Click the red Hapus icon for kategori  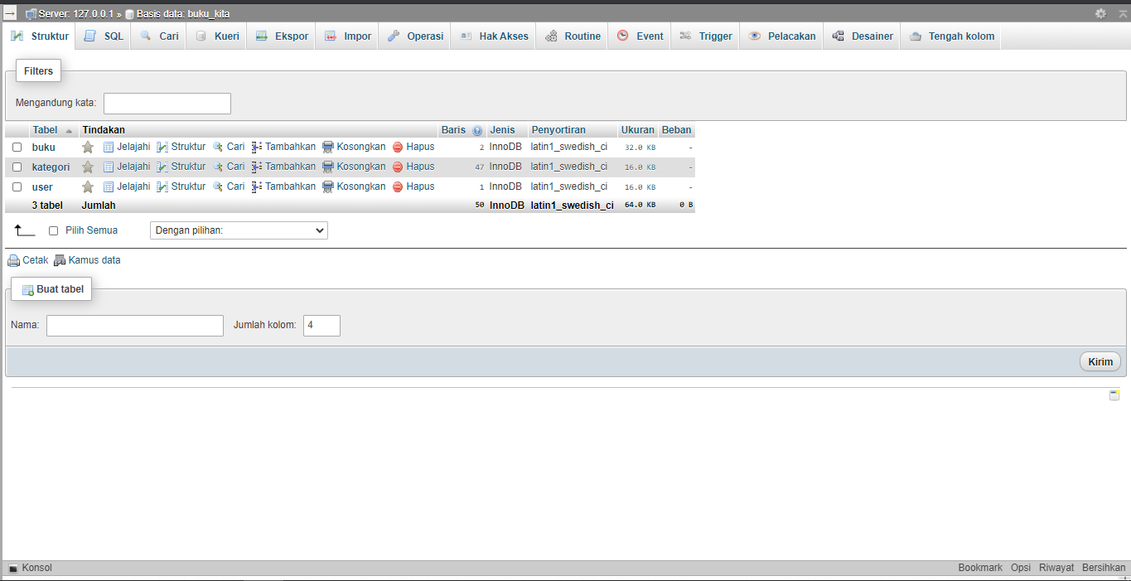coord(398,167)
